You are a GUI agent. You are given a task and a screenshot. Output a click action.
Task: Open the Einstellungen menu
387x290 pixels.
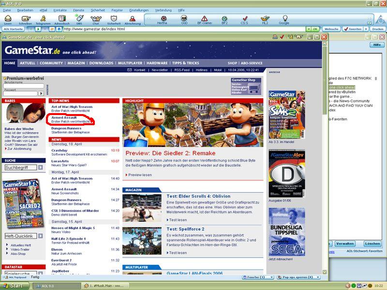(139, 10)
